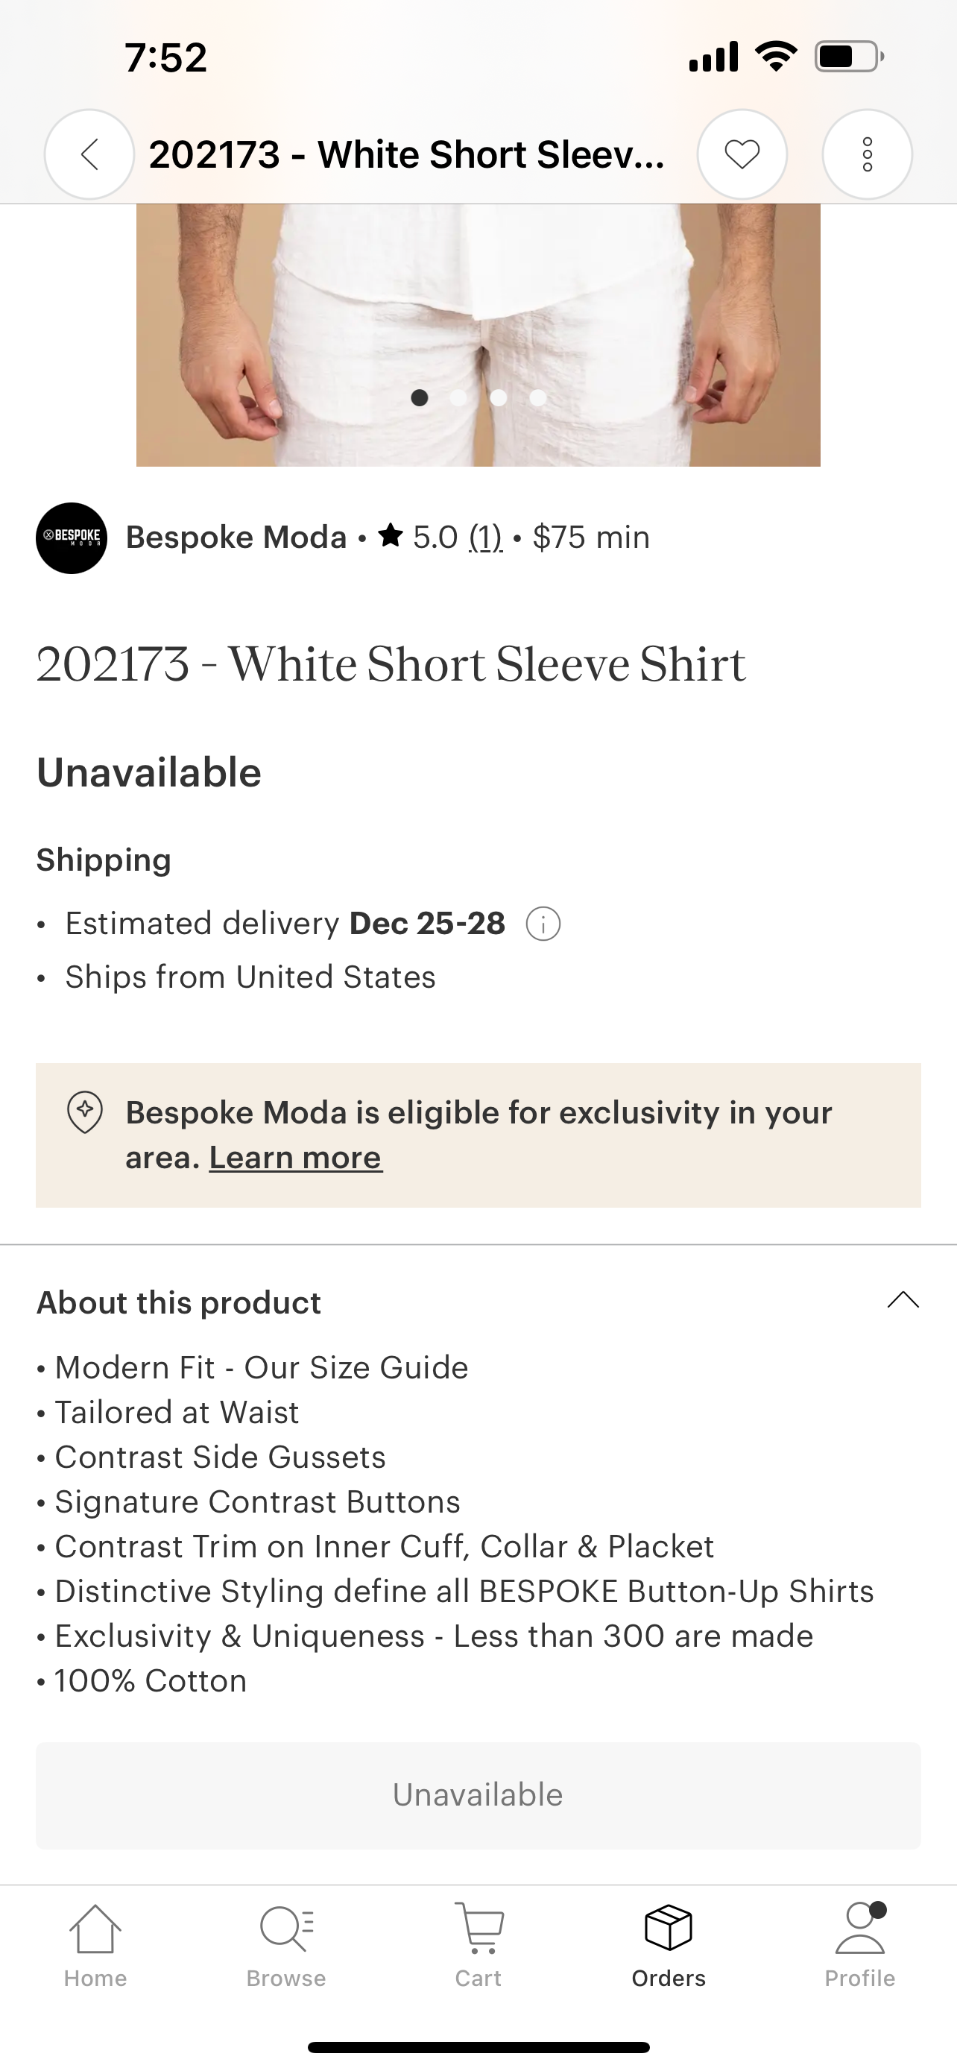Tap the back arrow button
Viewport: 957px width, 2071px height.
point(89,154)
